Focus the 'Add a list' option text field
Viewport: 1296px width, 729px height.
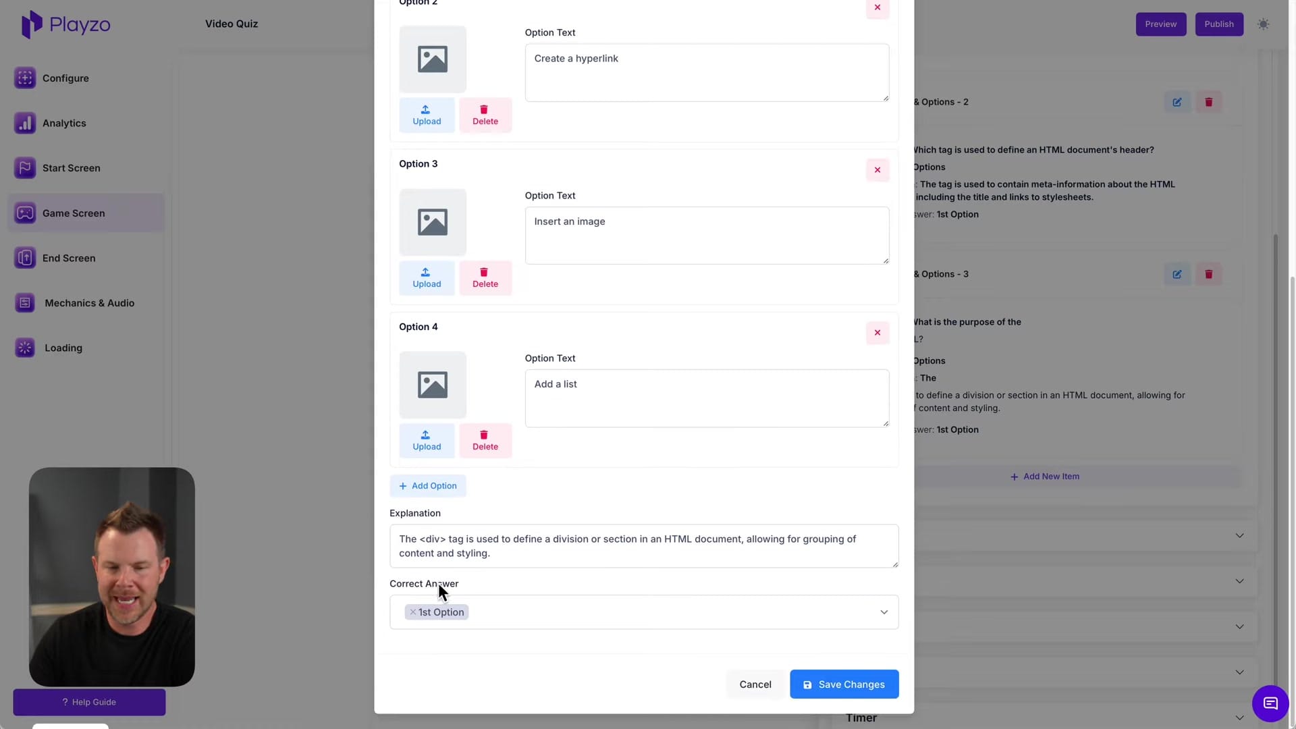coord(707,398)
